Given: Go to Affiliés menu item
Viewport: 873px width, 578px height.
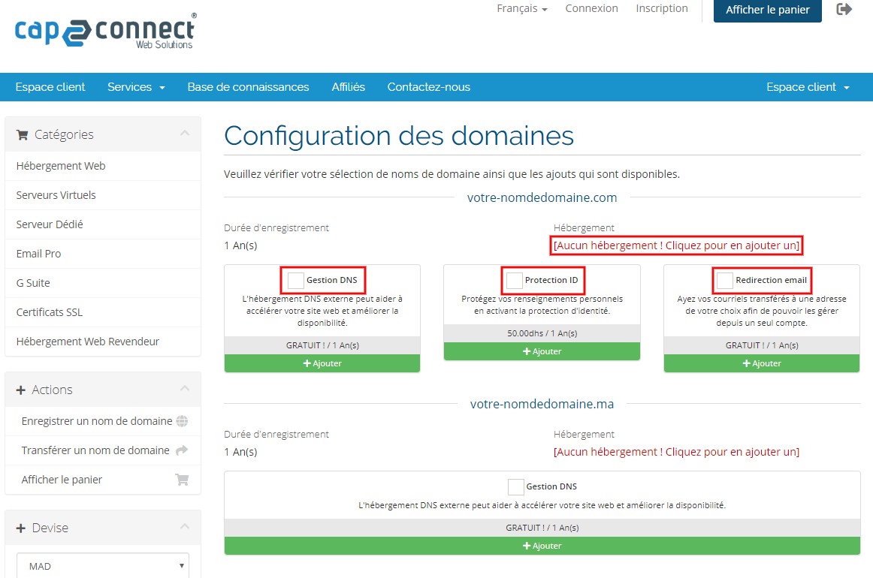Looking at the screenshot, I should click(349, 87).
